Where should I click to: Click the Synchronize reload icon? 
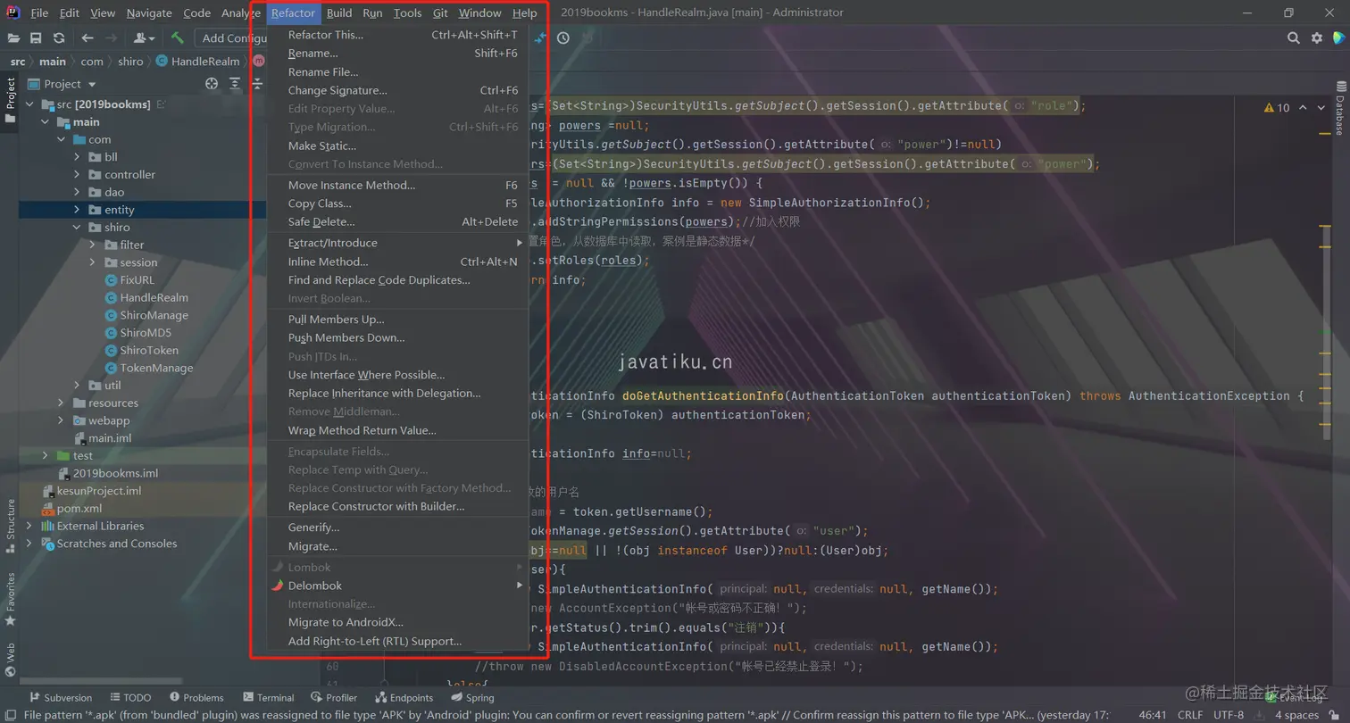(x=59, y=38)
